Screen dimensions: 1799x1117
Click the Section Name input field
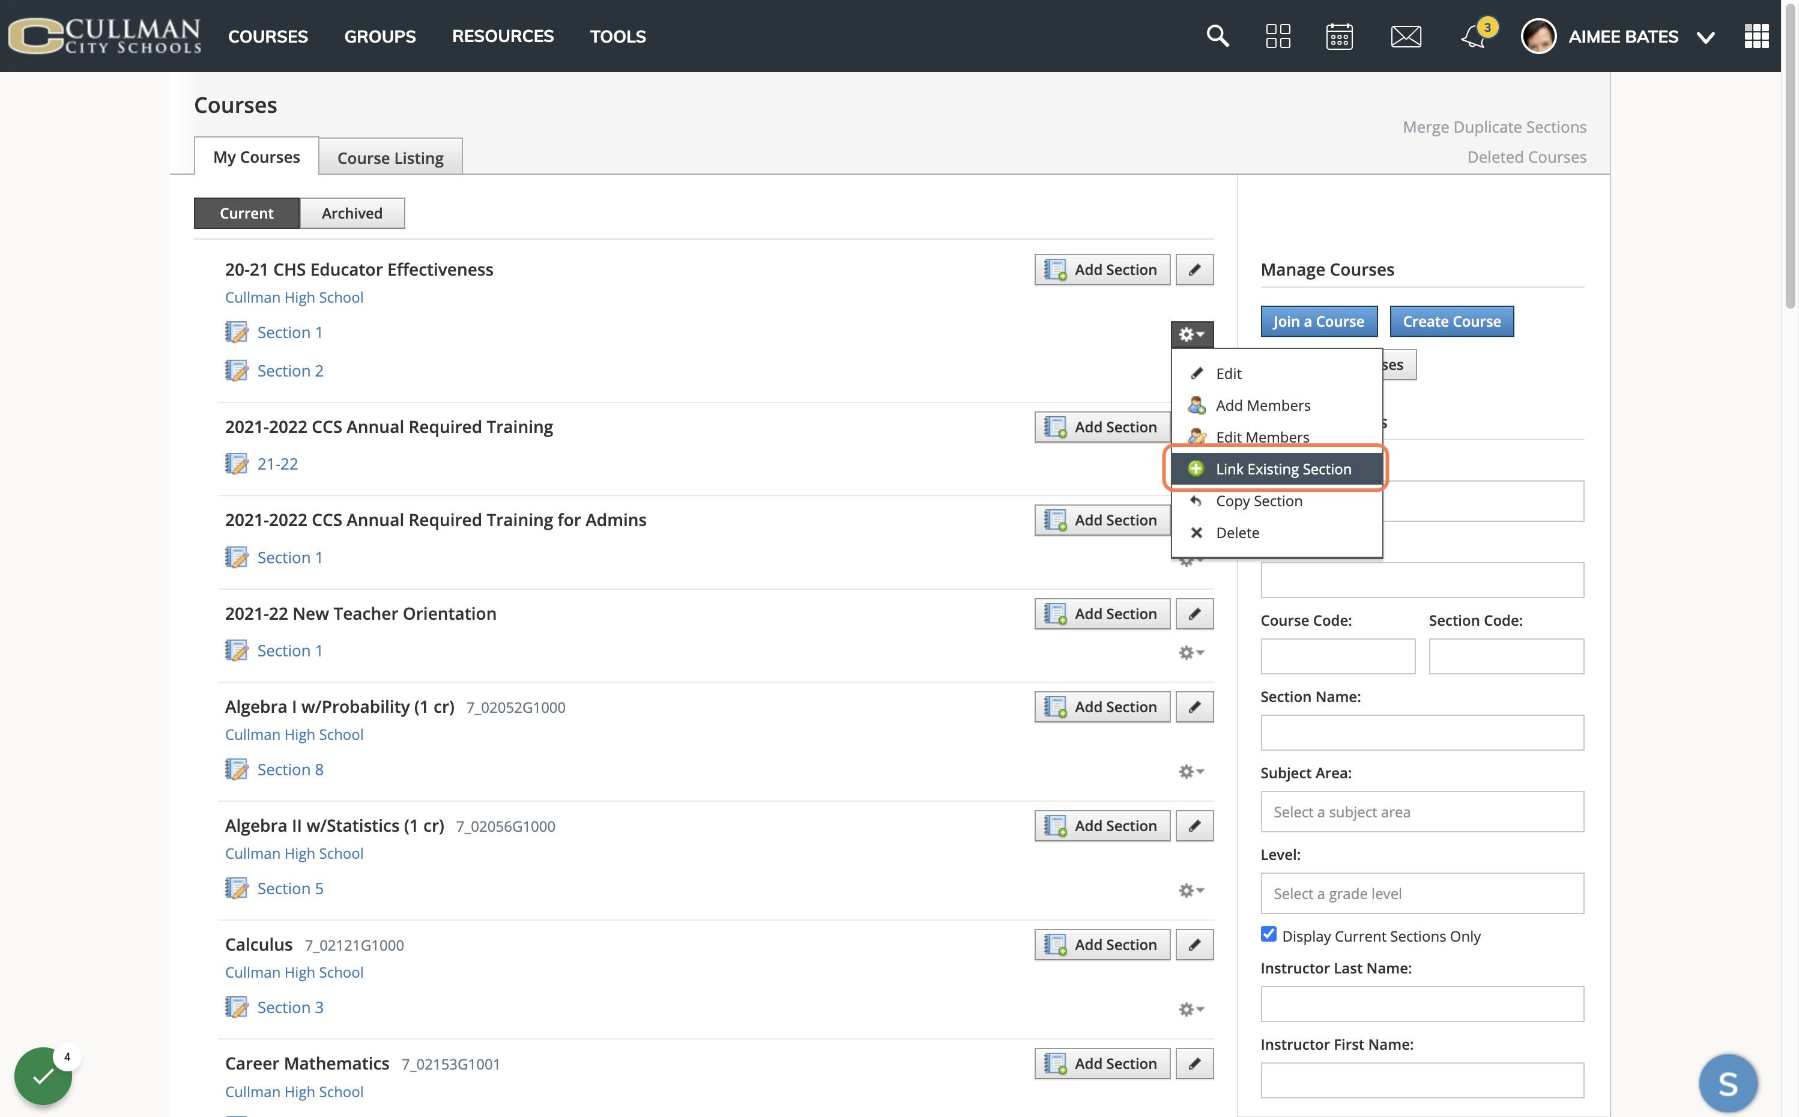click(1422, 732)
